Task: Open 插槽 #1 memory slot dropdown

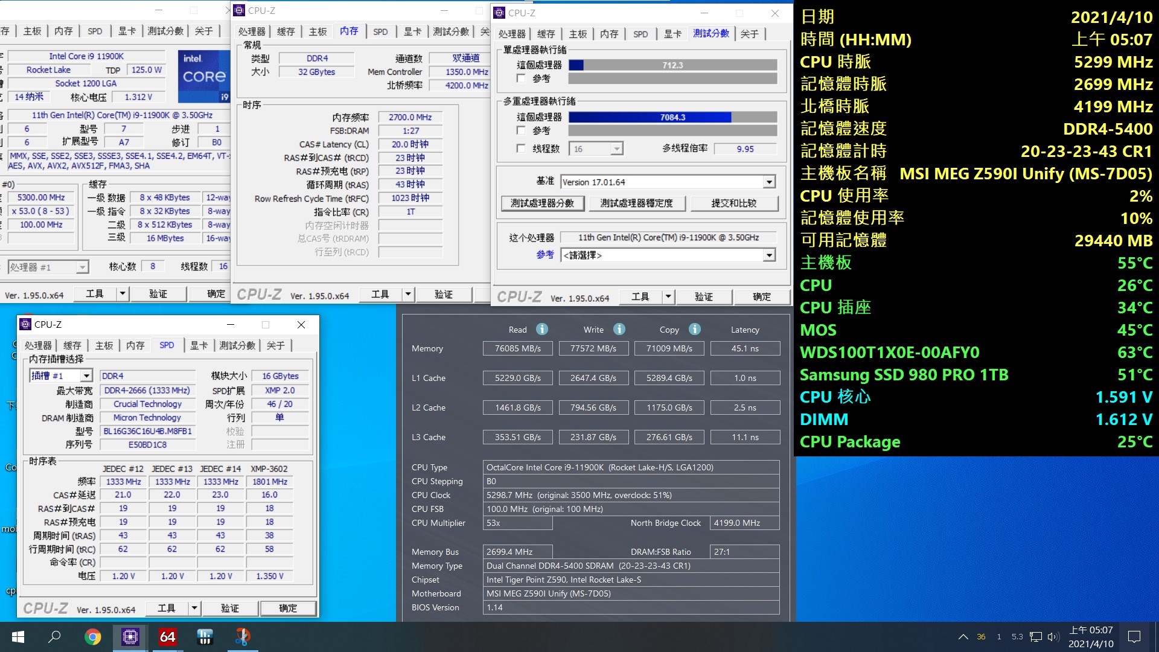Action: tap(61, 376)
